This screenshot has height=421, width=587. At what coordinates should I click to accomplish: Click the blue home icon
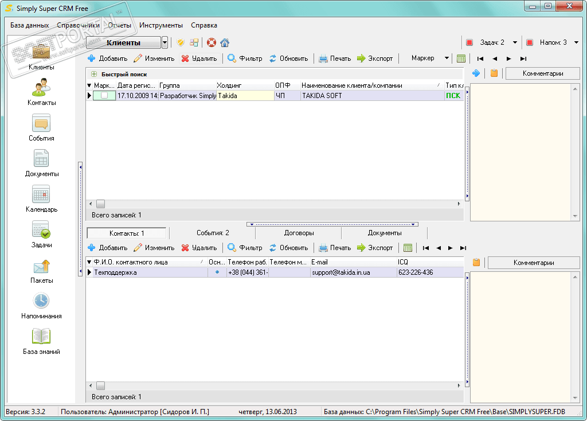click(x=225, y=42)
